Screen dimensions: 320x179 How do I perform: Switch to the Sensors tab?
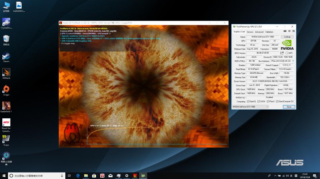[250, 32]
